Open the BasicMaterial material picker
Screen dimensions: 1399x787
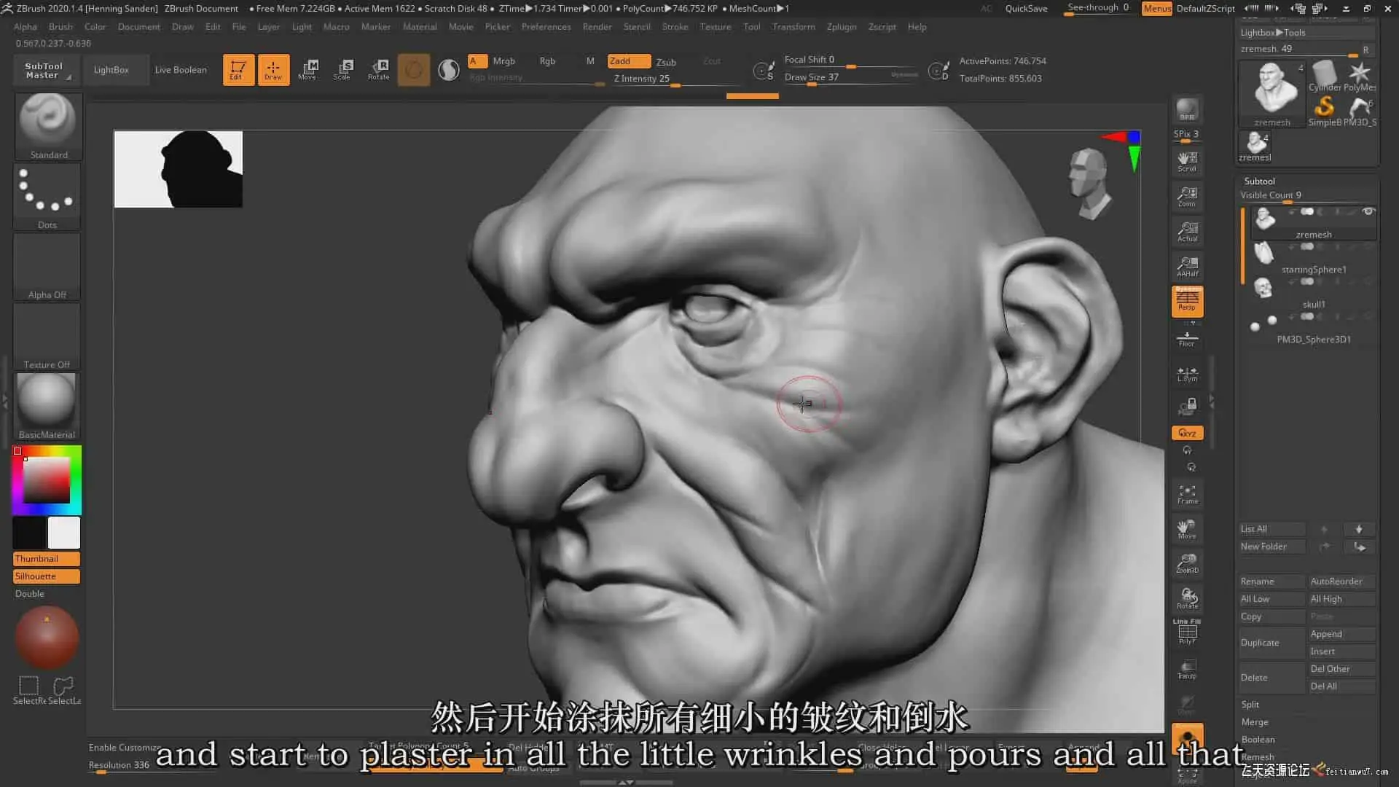[47, 404]
